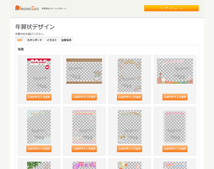Switch to the イラスト tab
Viewport: 214px width, 169px height.
click(x=52, y=40)
